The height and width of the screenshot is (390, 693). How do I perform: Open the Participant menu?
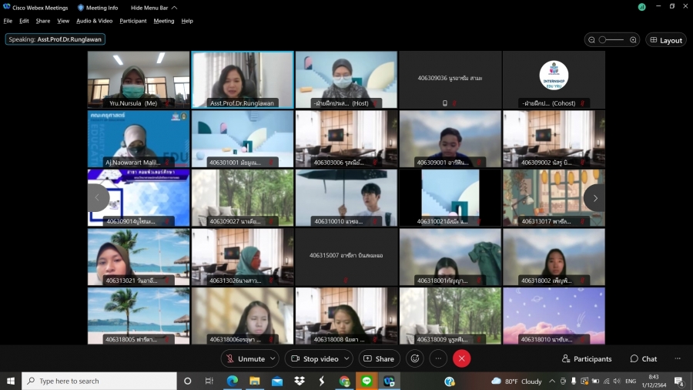(132, 21)
